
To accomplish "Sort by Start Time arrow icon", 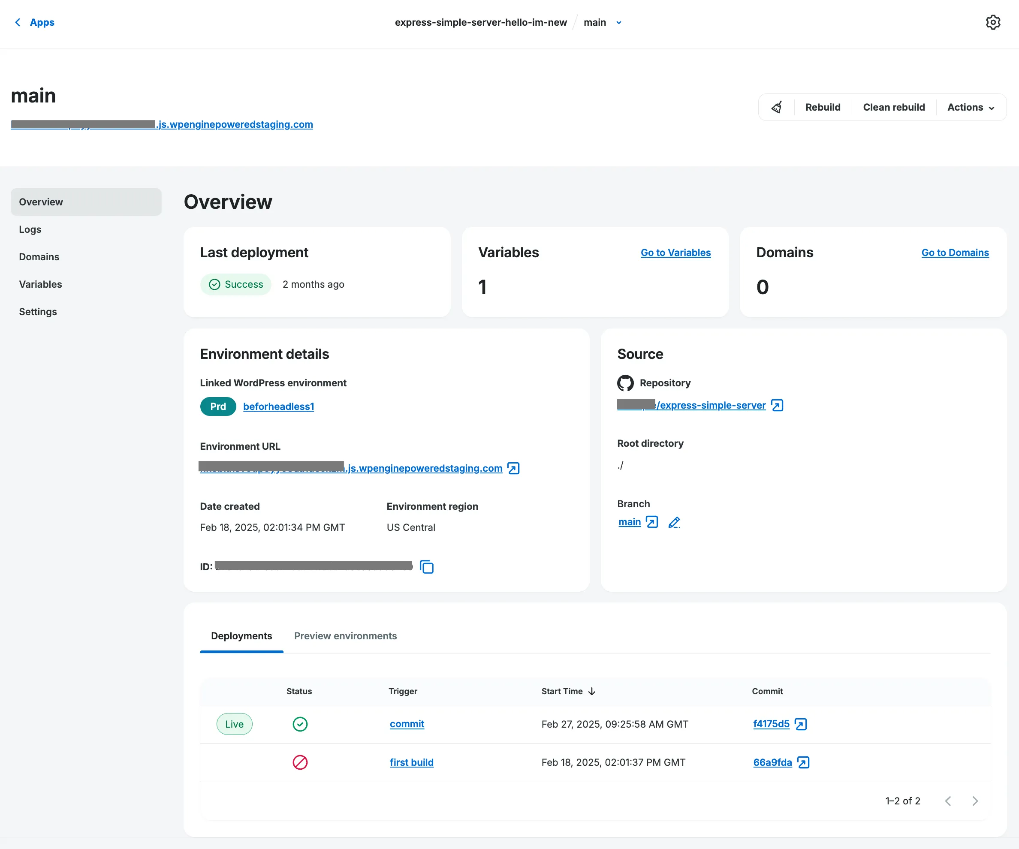I will [591, 691].
